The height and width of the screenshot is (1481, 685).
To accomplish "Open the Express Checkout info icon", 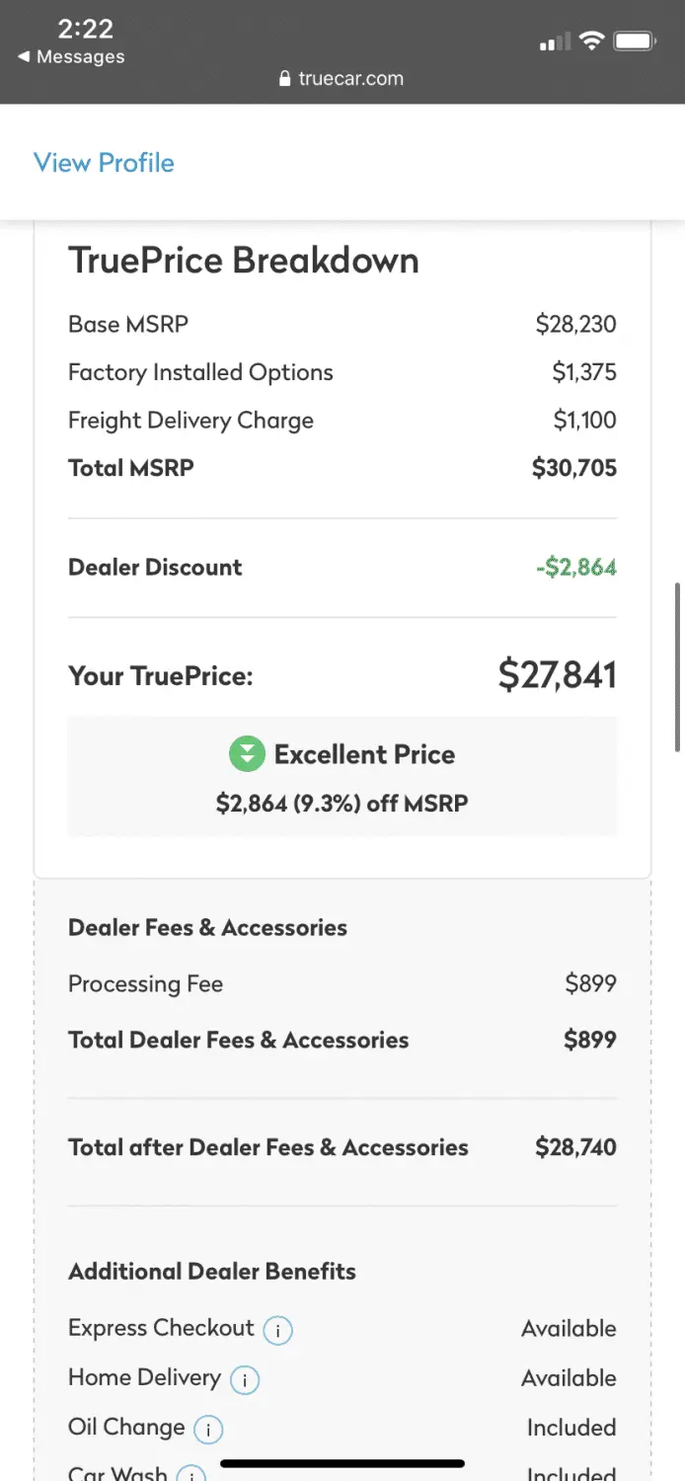I will [x=277, y=1331].
